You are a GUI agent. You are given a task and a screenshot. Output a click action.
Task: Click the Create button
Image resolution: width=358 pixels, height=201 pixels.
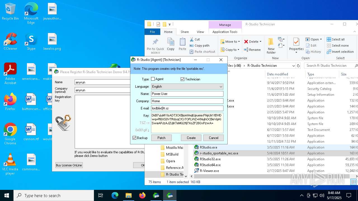191,138
